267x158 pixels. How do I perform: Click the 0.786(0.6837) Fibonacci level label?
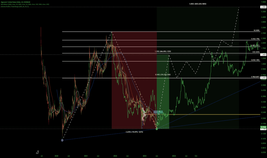point(255,77)
